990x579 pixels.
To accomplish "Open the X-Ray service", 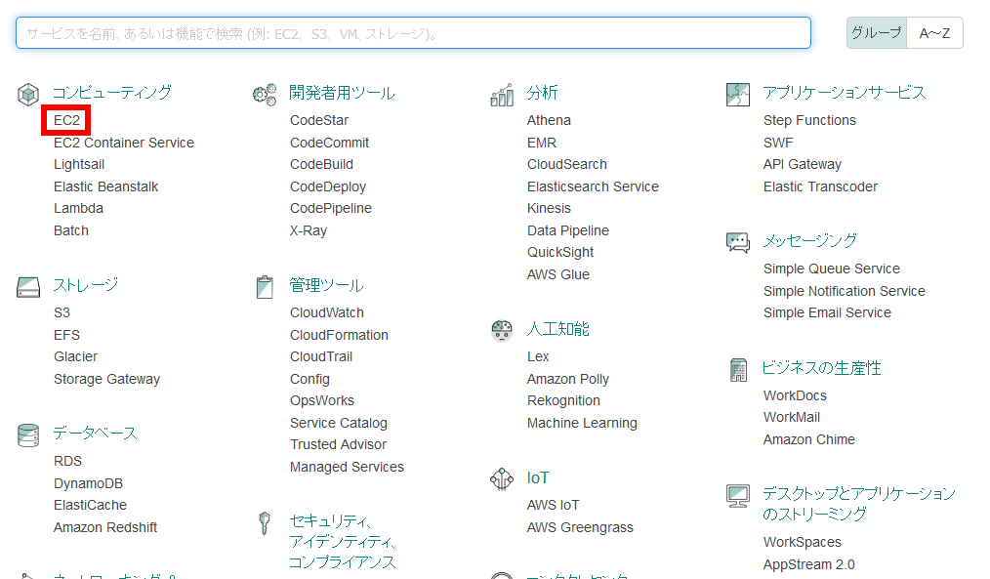I will tap(309, 230).
